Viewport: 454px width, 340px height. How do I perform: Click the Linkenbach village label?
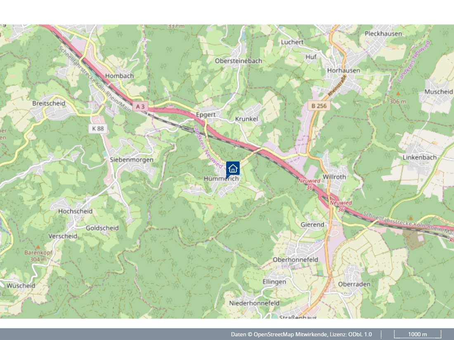tap(420, 157)
